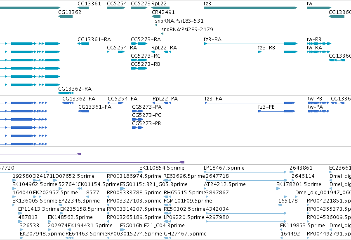Click the 2647718 feature label
351x240 pixels.
[217, 176]
